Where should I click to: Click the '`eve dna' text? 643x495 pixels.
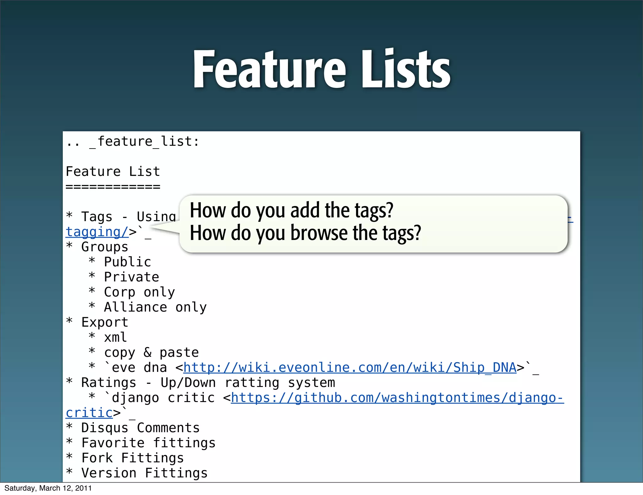point(136,367)
